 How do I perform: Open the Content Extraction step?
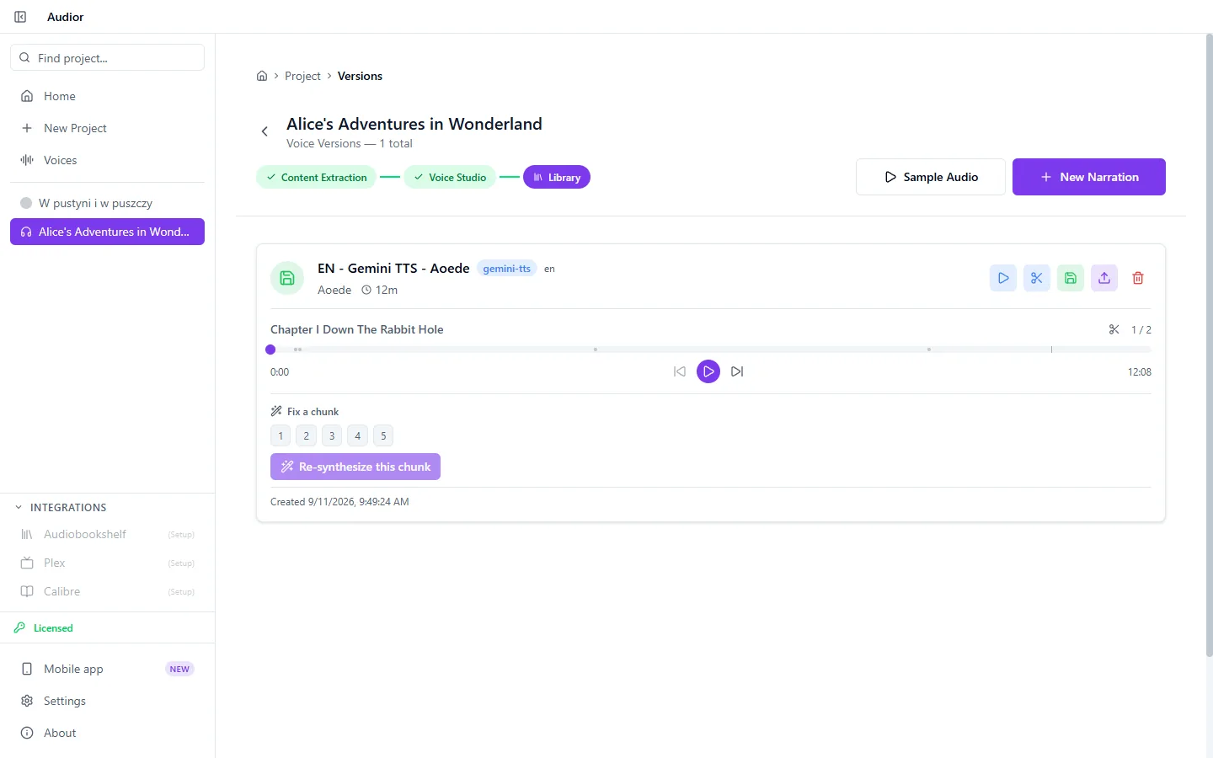(x=317, y=178)
